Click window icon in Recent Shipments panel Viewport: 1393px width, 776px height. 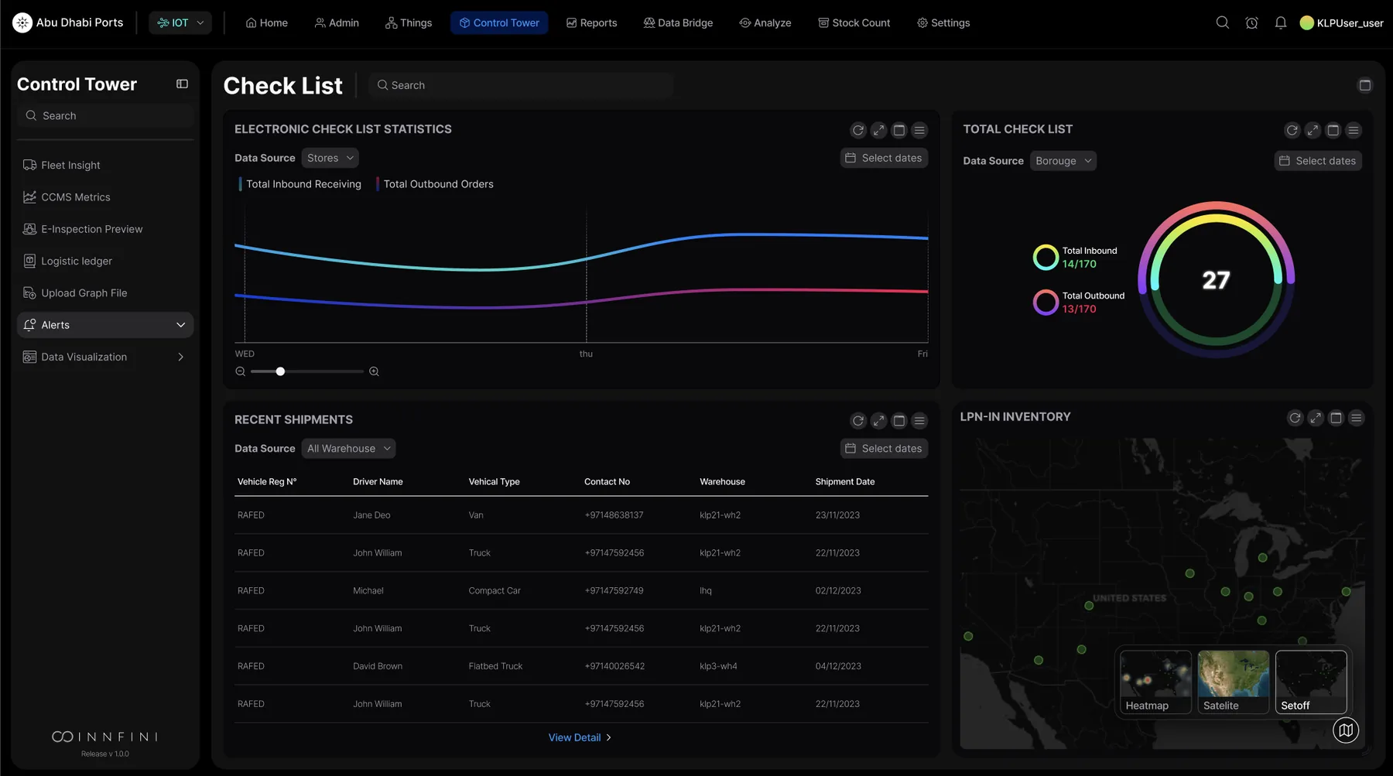tap(899, 421)
